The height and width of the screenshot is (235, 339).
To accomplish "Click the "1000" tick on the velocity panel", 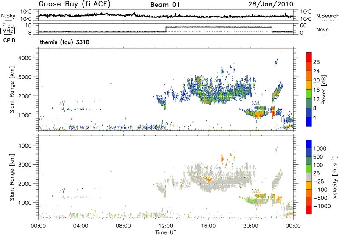I will [x=25, y=203].
